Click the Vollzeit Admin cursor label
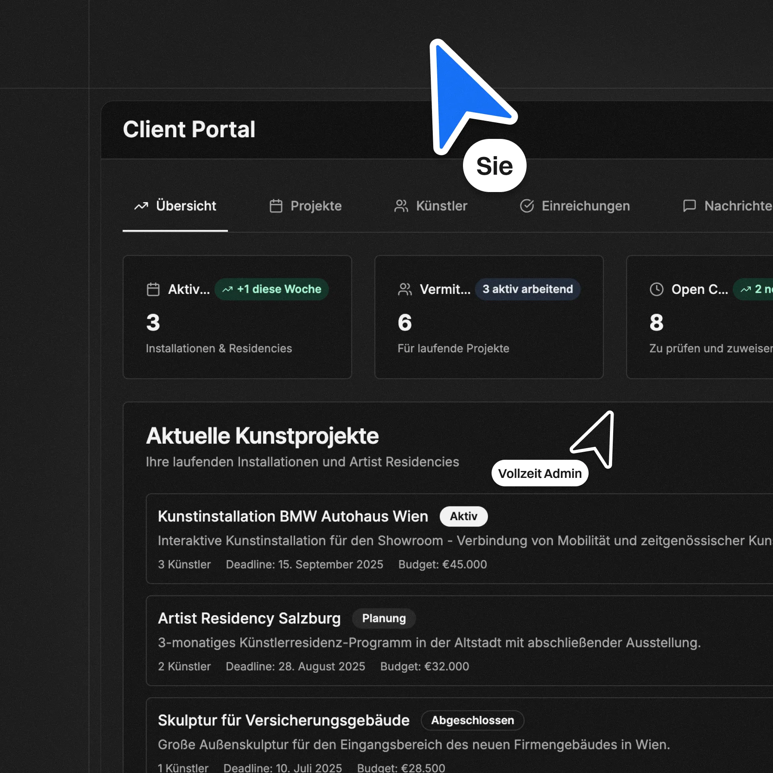The height and width of the screenshot is (773, 773). pos(539,473)
